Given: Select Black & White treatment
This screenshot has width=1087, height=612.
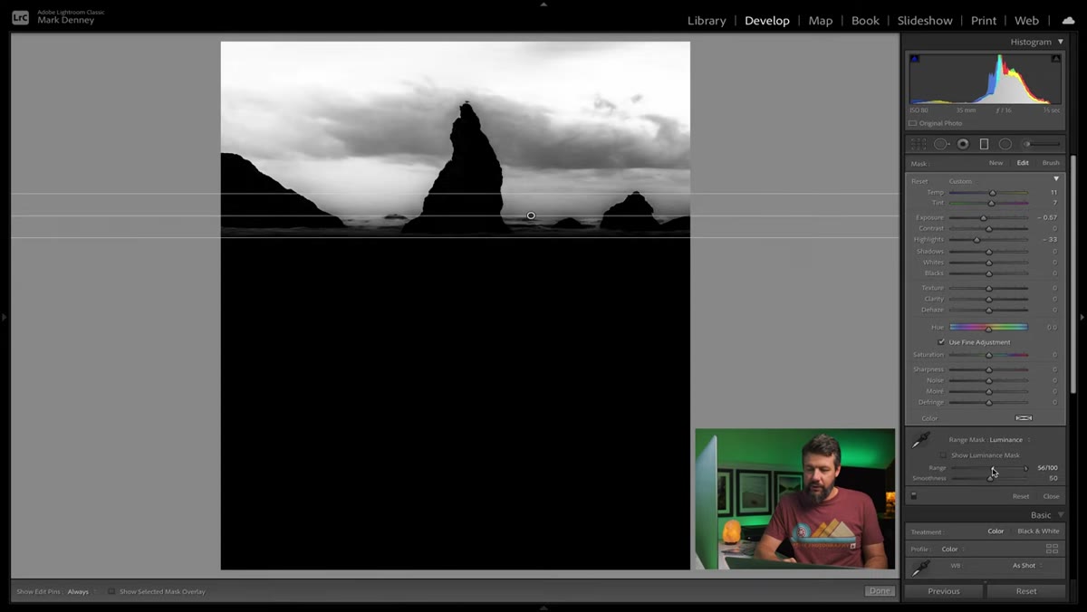Looking at the screenshot, I should (1038, 531).
